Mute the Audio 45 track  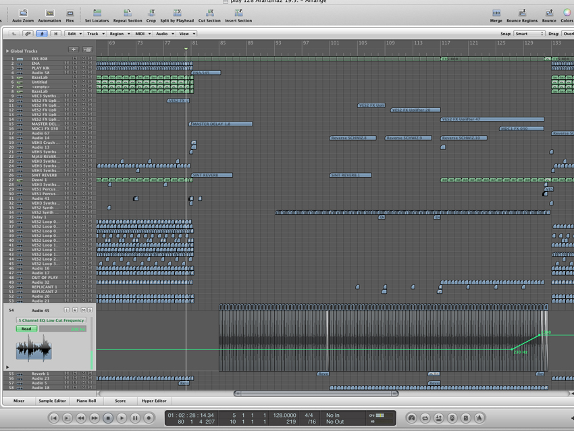pos(84,310)
